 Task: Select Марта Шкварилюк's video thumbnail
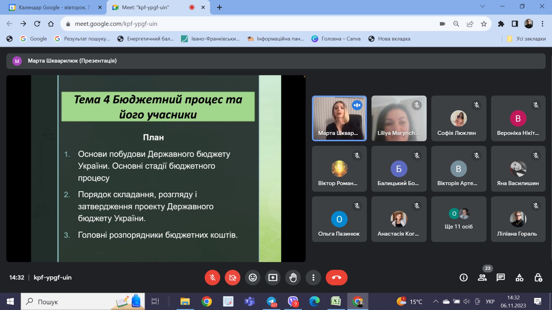point(339,118)
